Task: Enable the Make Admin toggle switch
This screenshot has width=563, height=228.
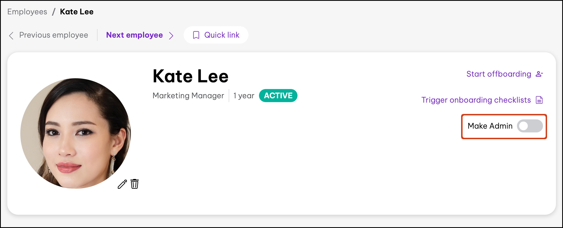Action: click(530, 126)
